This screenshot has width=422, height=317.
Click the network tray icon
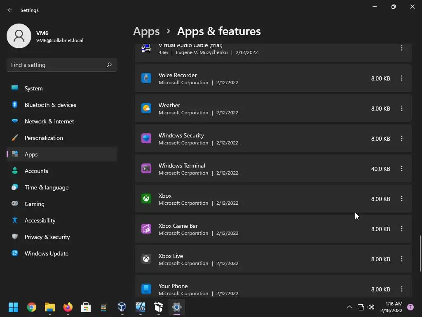click(x=361, y=307)
